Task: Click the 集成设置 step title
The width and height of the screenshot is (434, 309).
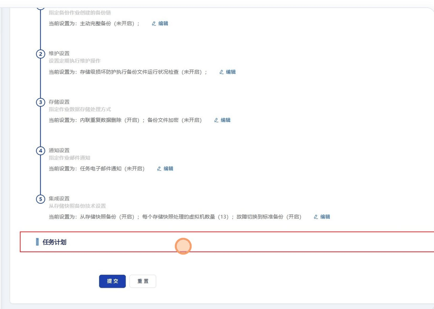Action: point(59,199)
